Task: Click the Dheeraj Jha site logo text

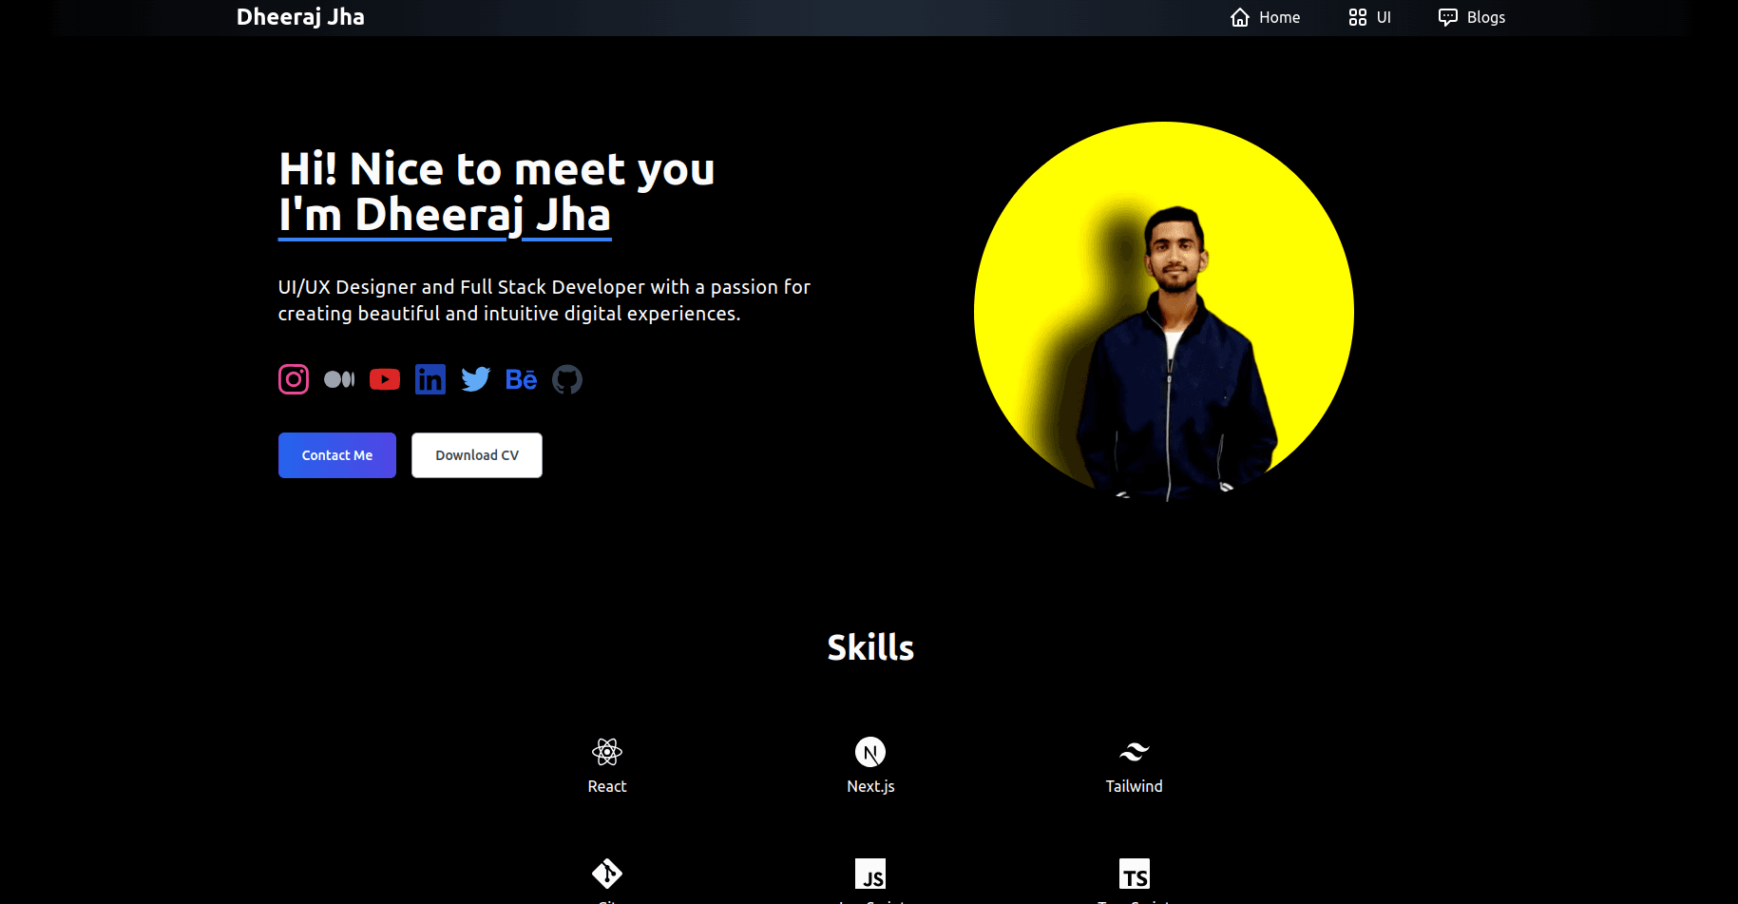Action: pos(300,17)
